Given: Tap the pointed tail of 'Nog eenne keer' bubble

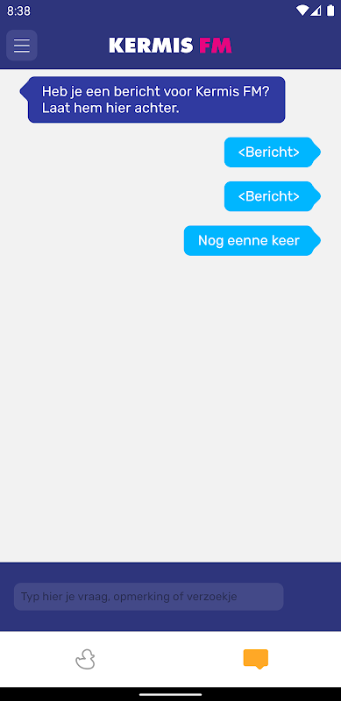Looking at the screenshot, I should pyautogui.click(x=316, y=240).
